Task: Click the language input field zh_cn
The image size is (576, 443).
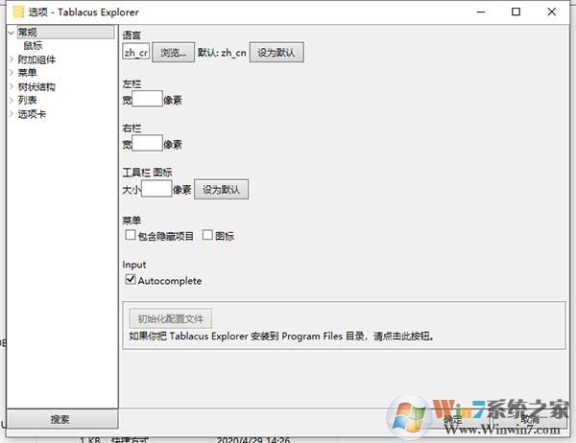Action: coord(136,52)
